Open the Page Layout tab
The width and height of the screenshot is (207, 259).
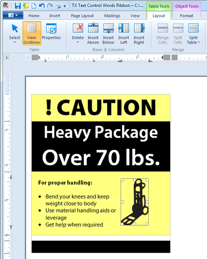pos(82,16)
